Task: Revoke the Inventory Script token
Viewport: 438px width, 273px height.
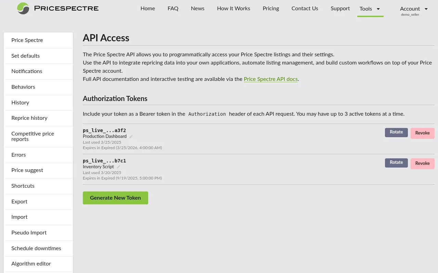Action: [x=422, y=163]
